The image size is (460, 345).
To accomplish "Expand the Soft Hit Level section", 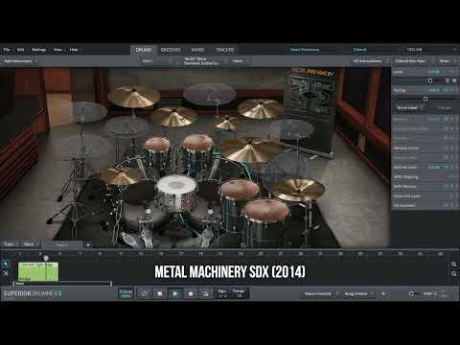I will pyautogui.click(x=425, y=167).
